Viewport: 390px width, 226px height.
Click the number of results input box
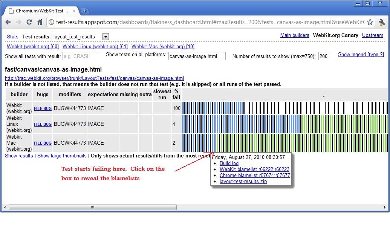(324, 56)
